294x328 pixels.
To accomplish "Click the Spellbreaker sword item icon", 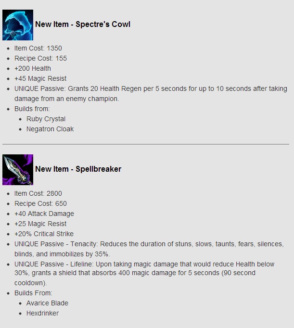I will (x=18, y=170).
